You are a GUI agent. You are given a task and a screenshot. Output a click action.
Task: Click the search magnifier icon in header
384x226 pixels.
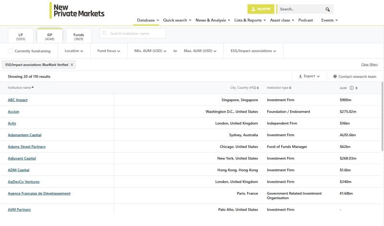(327, 9)
